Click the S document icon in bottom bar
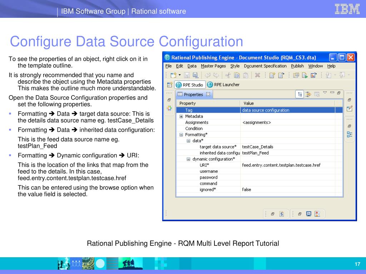 [282, 214]
